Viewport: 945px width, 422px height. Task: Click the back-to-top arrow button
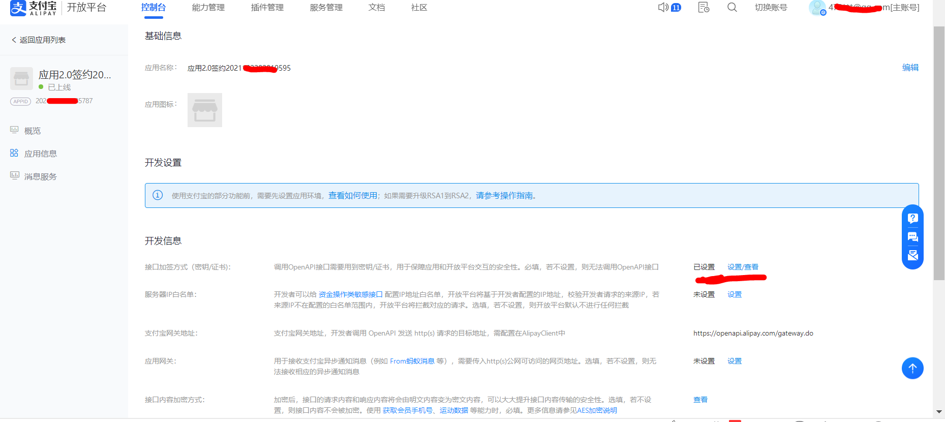click(x=912, y=368)
